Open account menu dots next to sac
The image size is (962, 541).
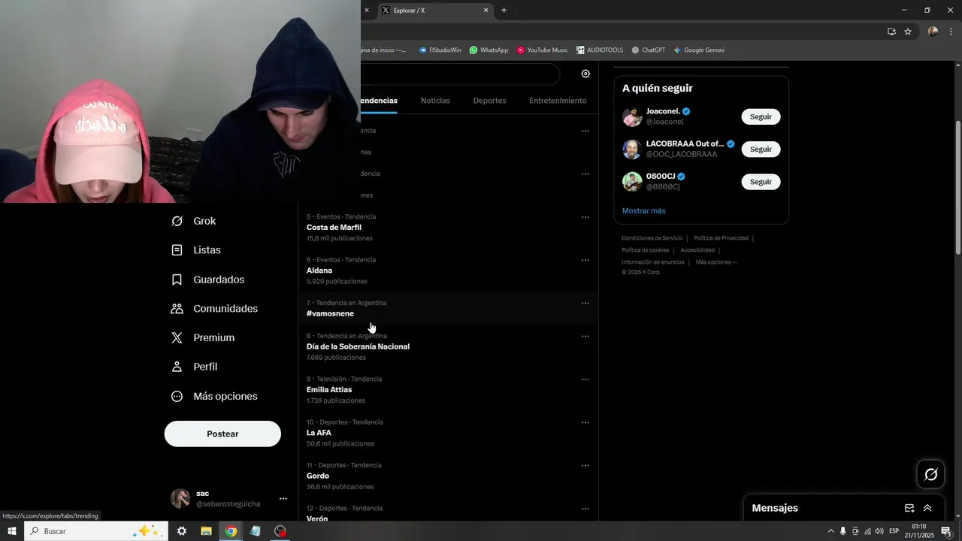283,498
